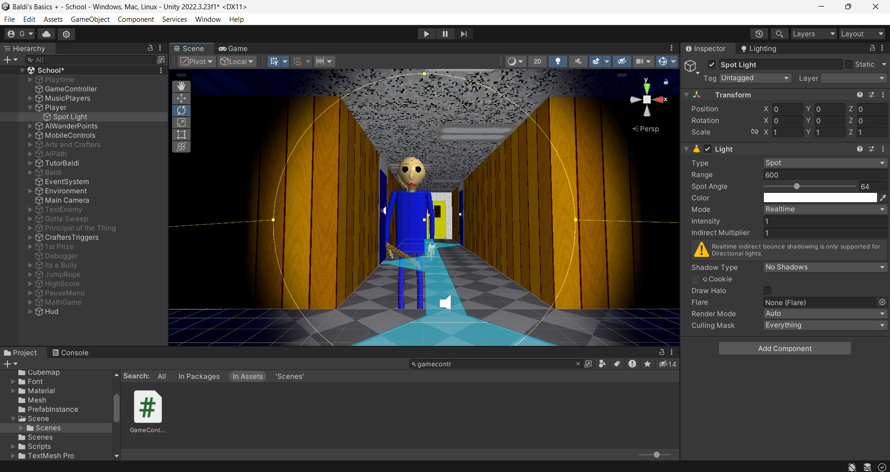Filter search to All
Screen dimensions: 890x472
tap(161, 376)
